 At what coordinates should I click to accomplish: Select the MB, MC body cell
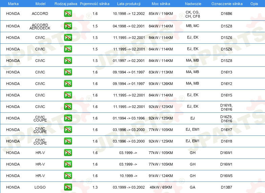tap(192, 26)
